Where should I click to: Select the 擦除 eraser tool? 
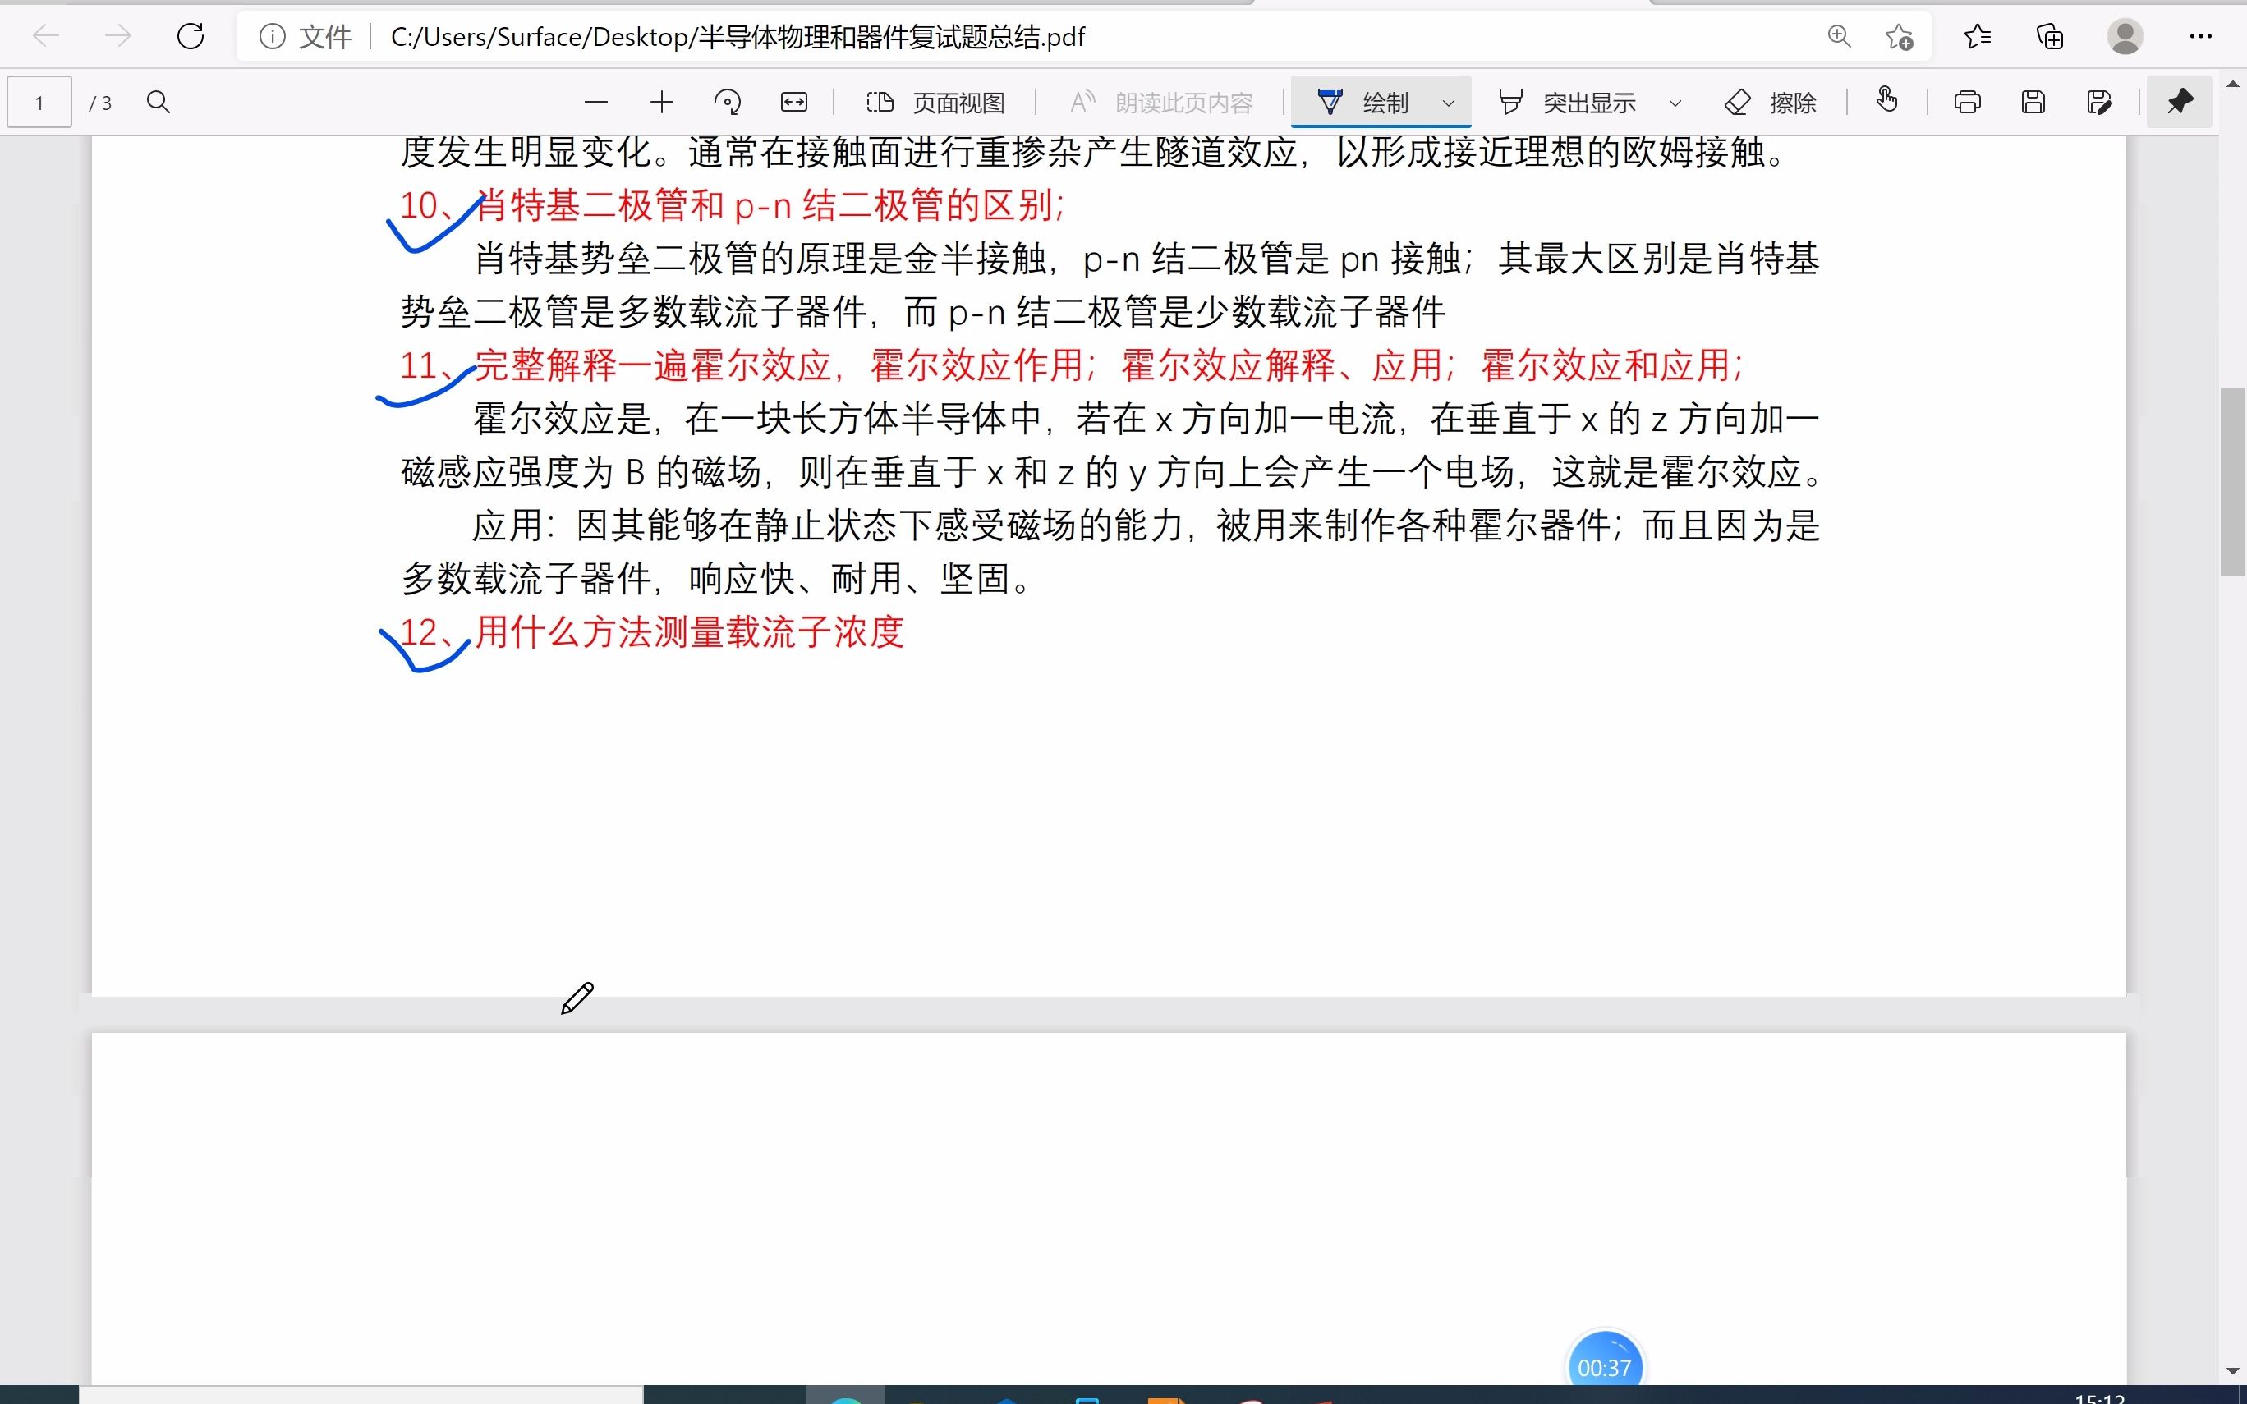[1770, 102]
